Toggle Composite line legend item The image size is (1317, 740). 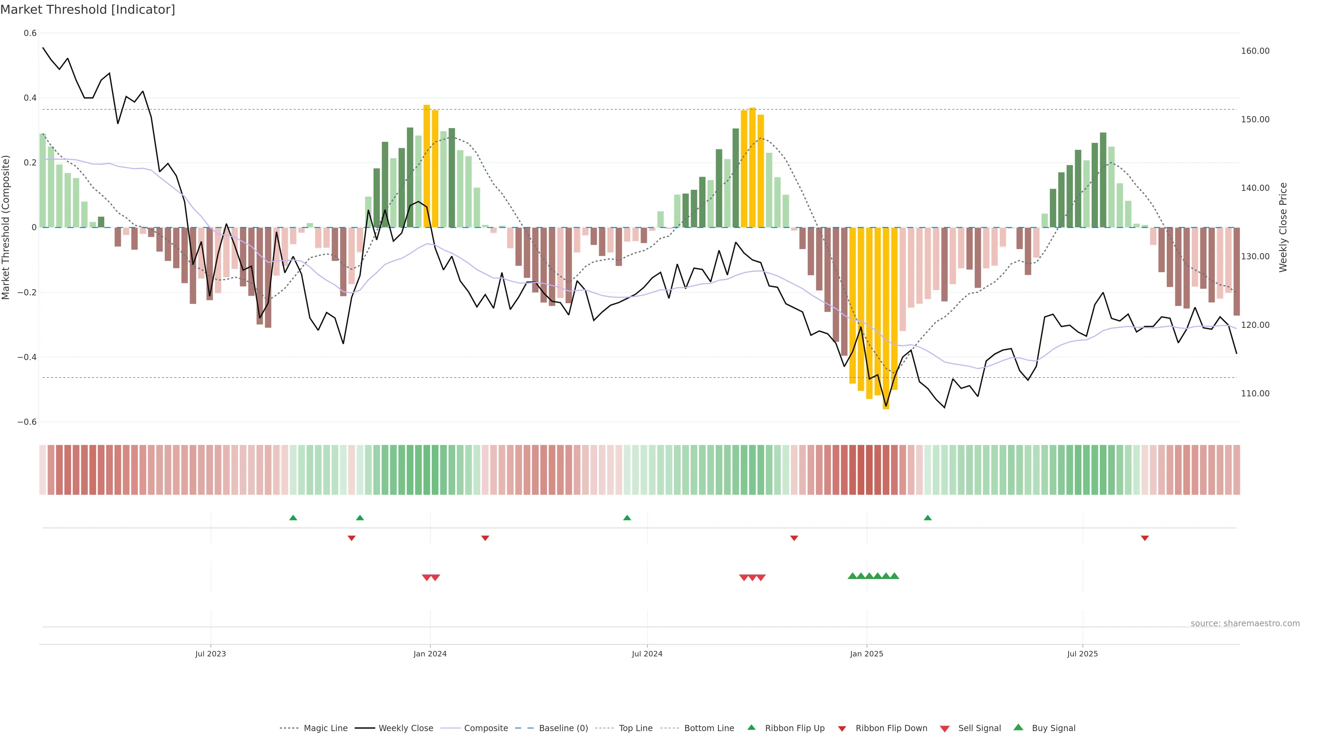pyautogui.click(x=486, y=728)
